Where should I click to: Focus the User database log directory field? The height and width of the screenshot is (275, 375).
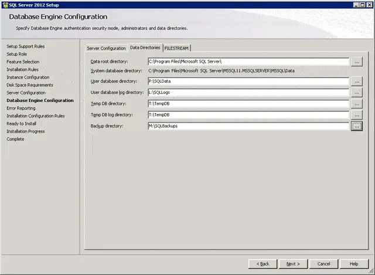click(248, 93)
